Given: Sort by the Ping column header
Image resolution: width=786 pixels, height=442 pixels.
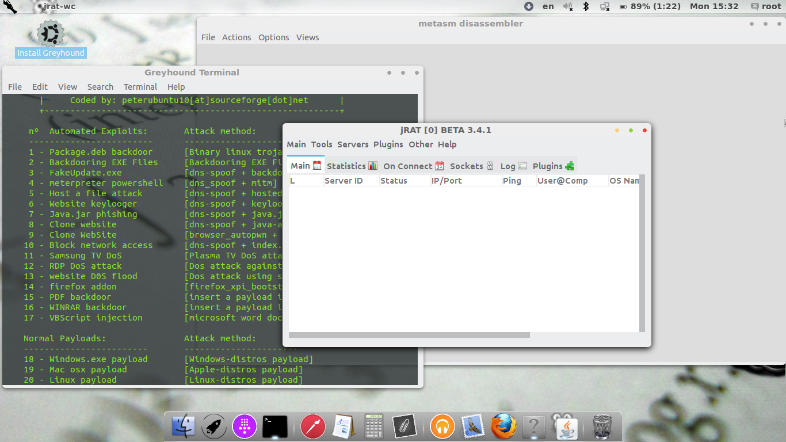Looking at the screenshot, I should point(519,181).
